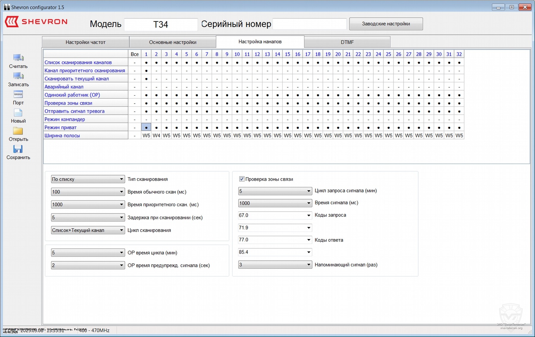Viewport: 535px width, 337px height.
Task: Click the Сохранить floppy disk icon
Action: pyautogui.click(x=18, y=149)
